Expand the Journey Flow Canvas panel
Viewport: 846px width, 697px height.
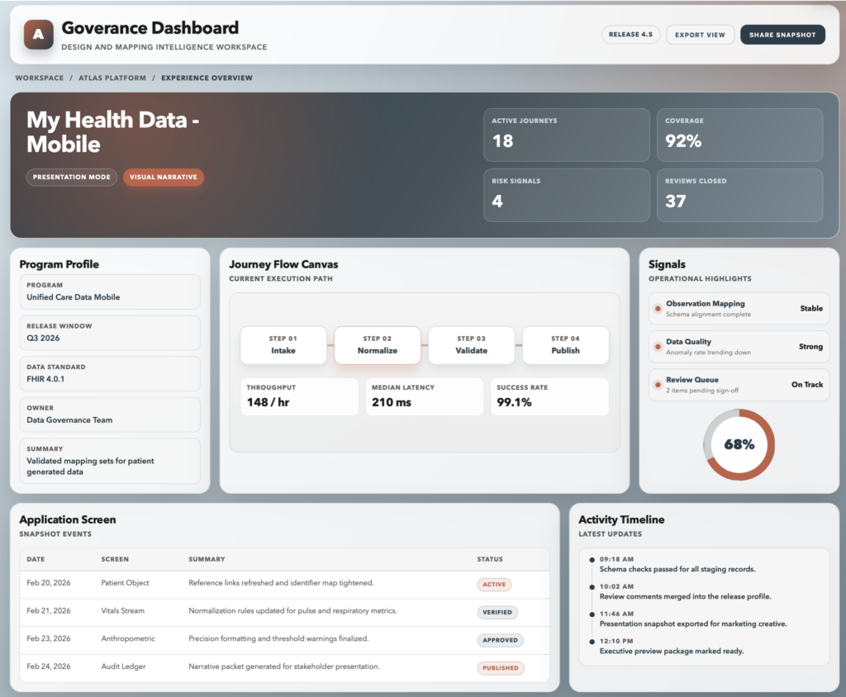pyautogui.click(x=284, y=264)
